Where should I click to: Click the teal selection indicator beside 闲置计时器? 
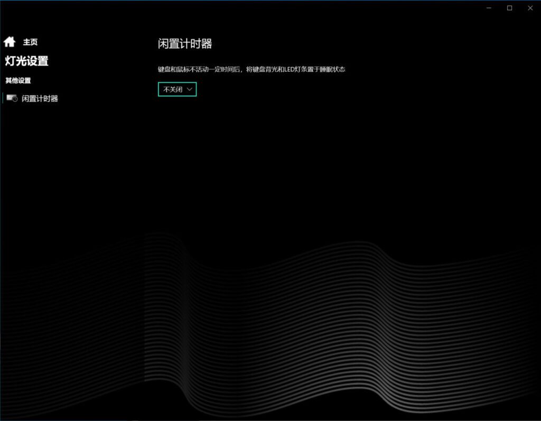click(3, 98)
